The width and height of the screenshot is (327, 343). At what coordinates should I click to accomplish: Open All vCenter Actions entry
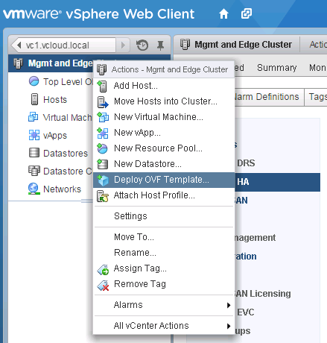pyautogui.click(x=164, y=326)
